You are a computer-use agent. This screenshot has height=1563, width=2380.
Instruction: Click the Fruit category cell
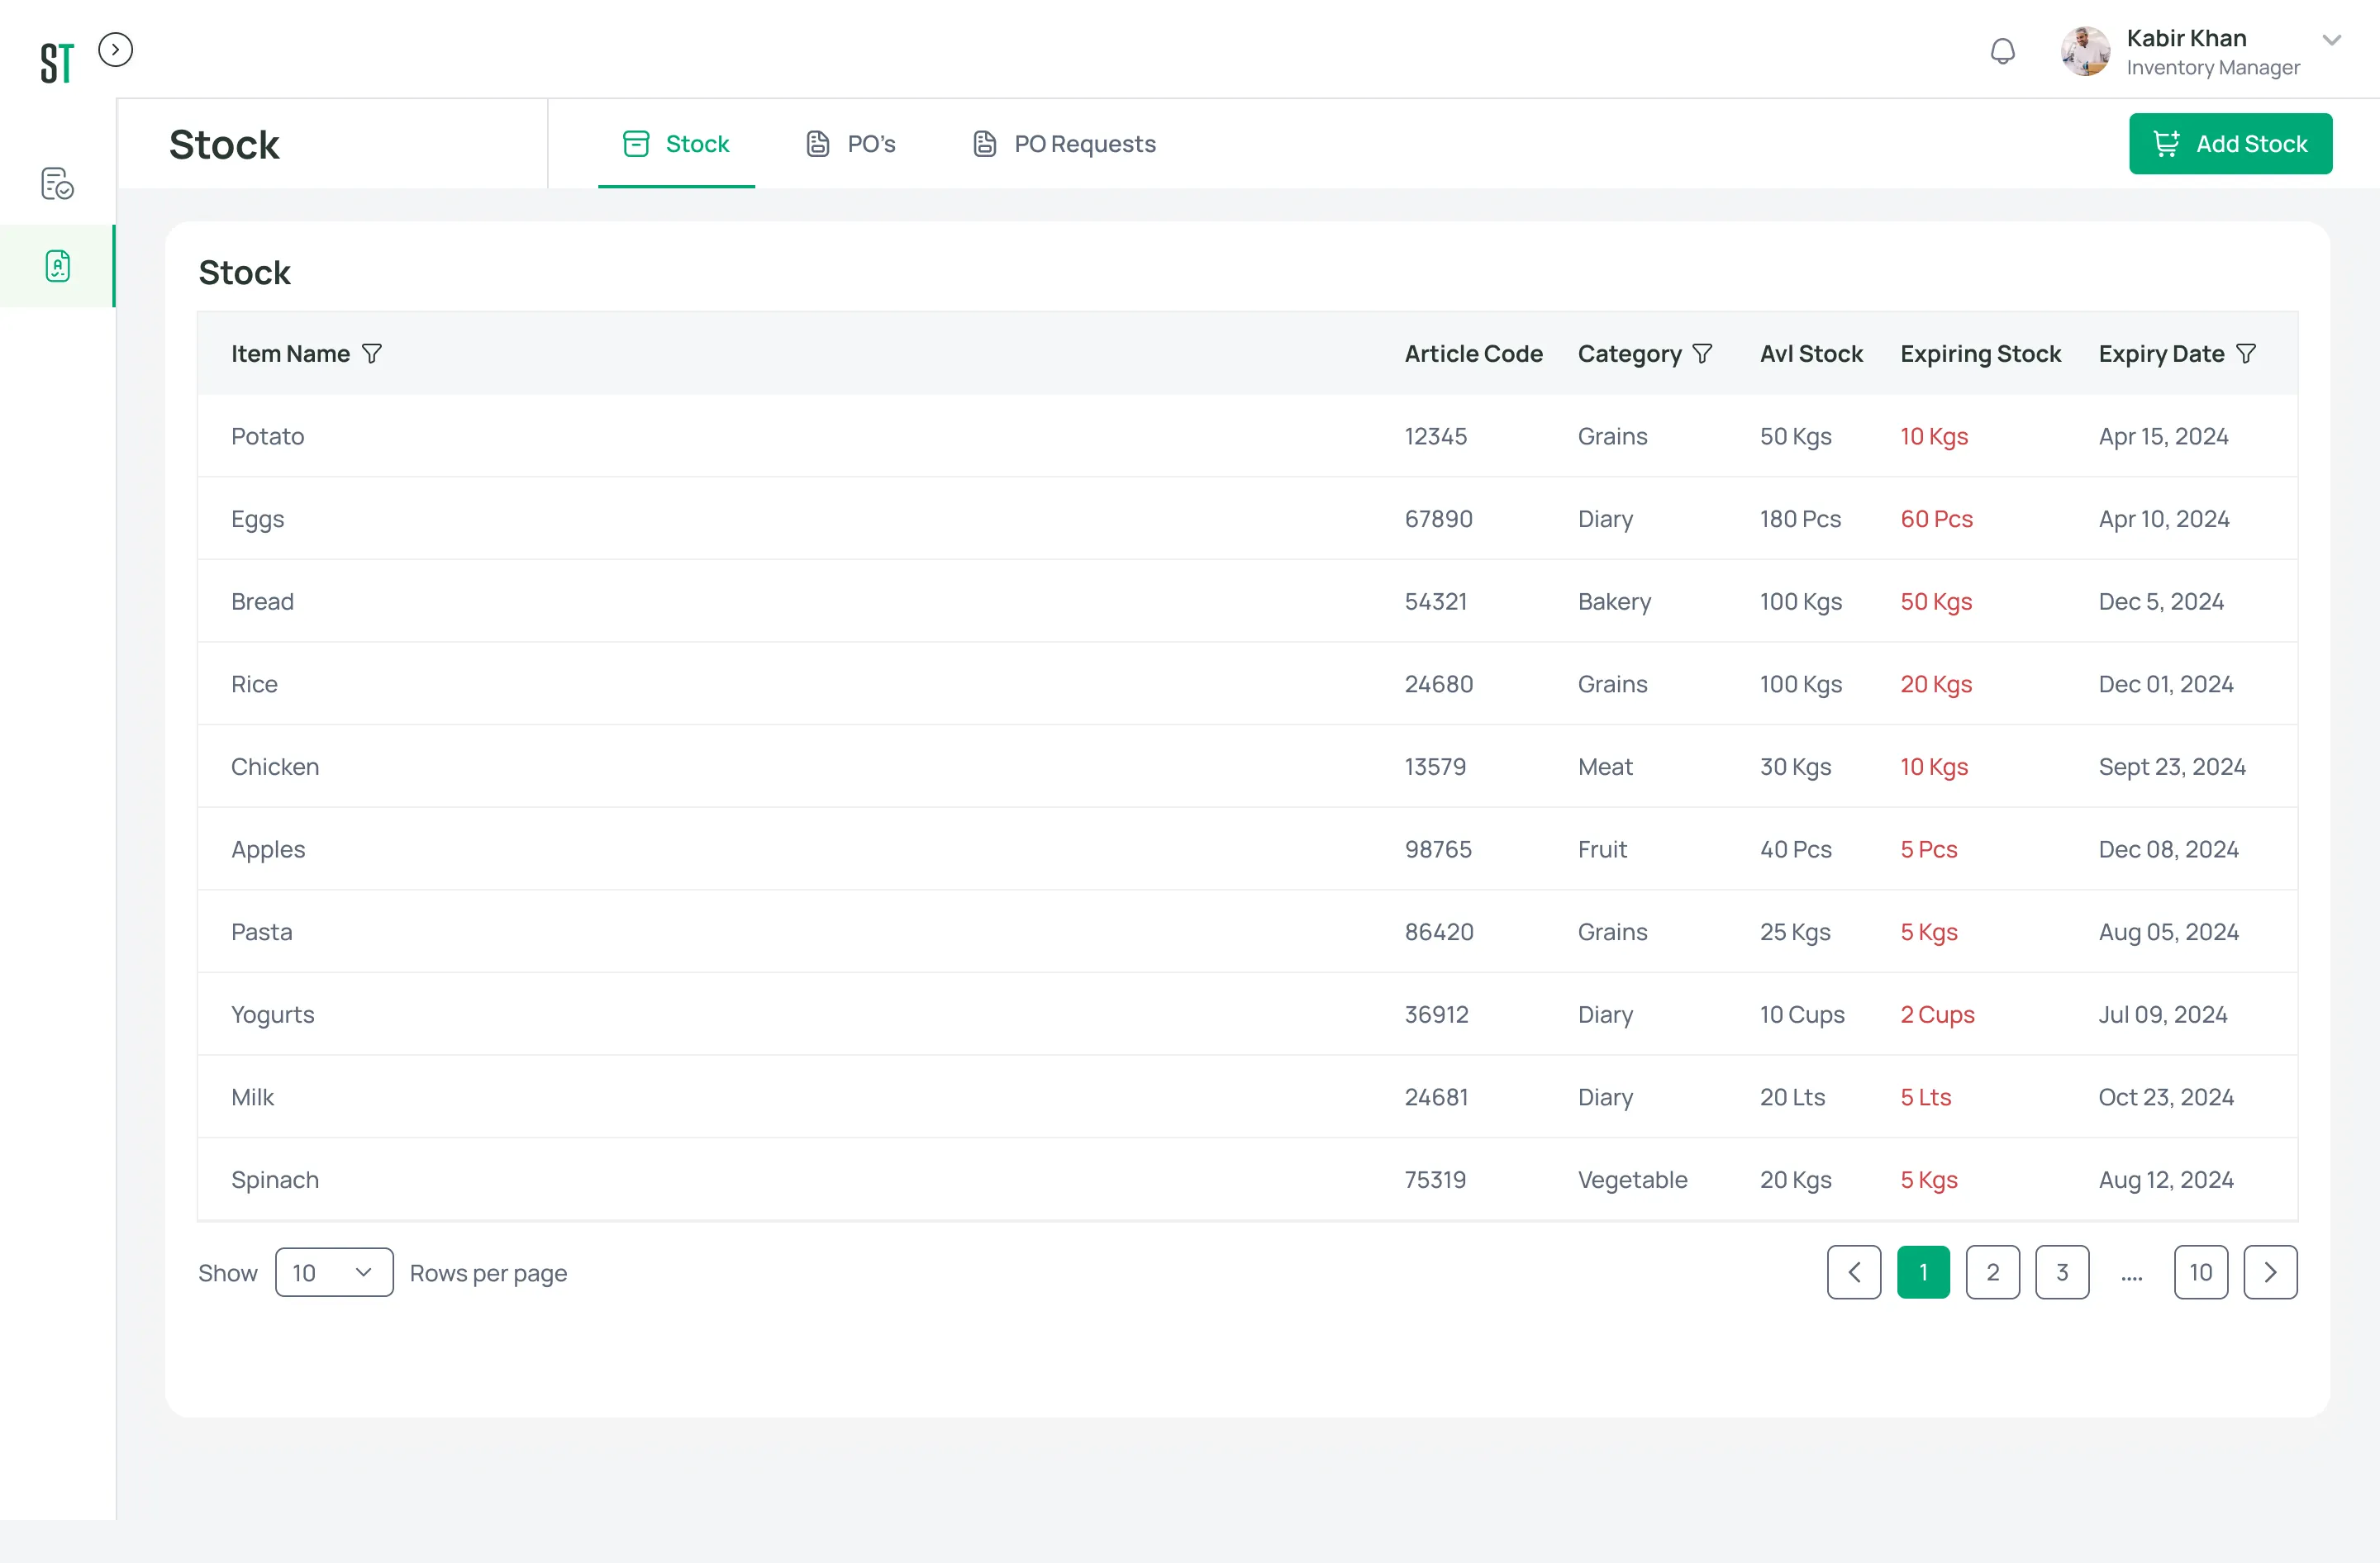point(1602,849)
